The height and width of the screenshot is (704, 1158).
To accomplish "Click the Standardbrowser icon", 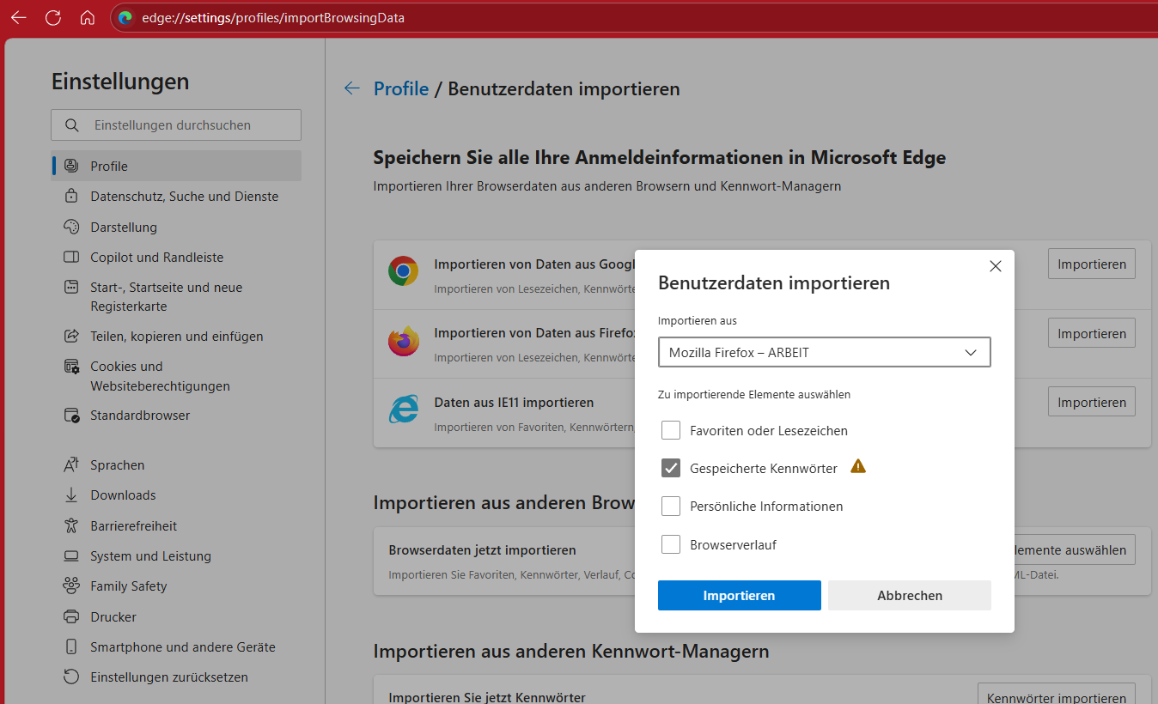I will tap(72, 416).
